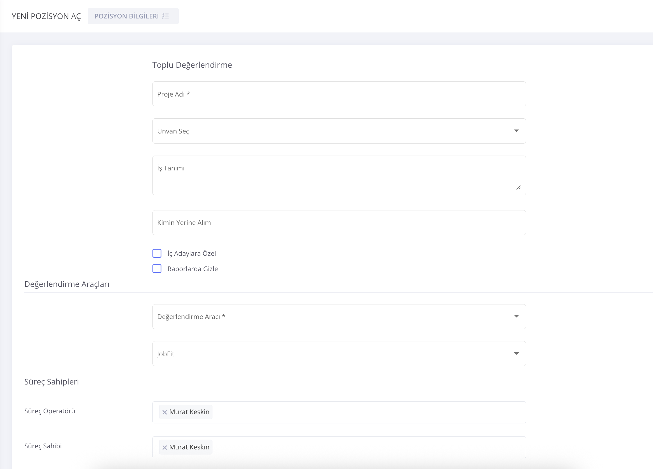Screen dimensions: 653x469
Task: Enable the İç Adaylara Özel checkbox
Action: point(157,253)
